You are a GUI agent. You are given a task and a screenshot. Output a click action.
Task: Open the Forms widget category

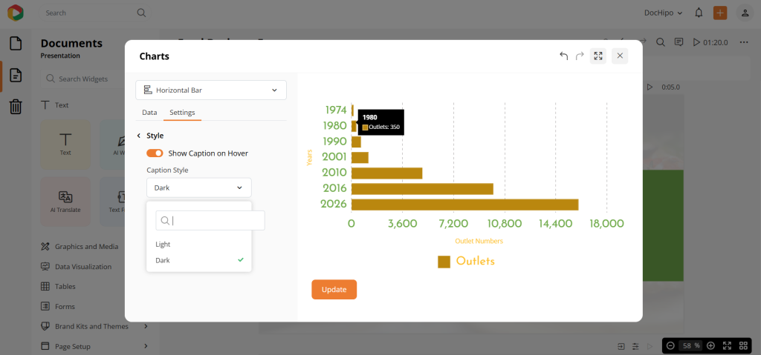point(58,307)
